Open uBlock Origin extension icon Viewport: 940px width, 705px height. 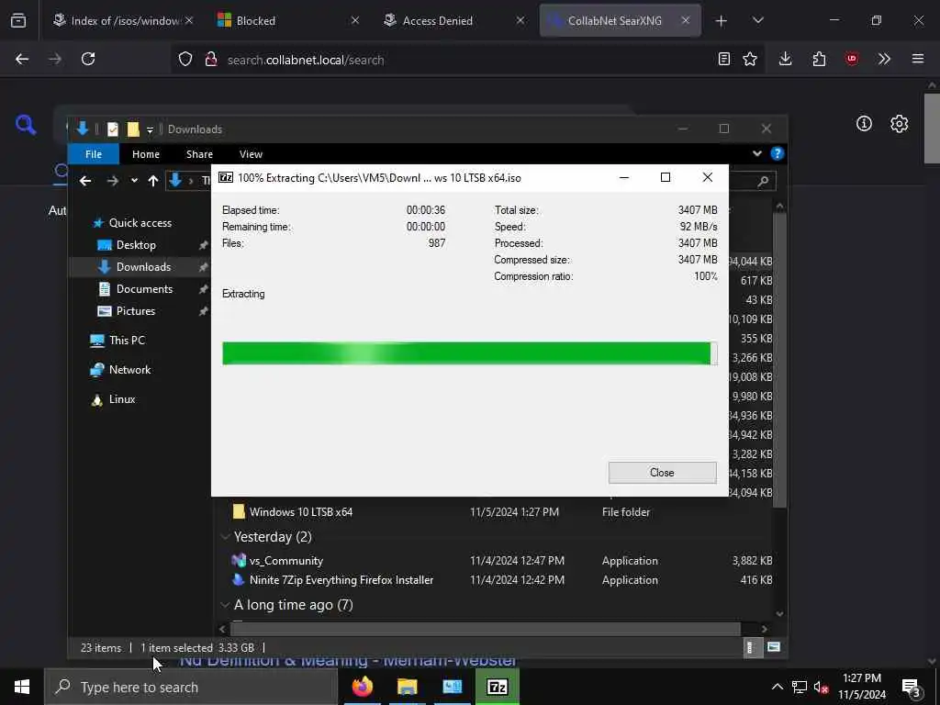[x=852, y=59]
